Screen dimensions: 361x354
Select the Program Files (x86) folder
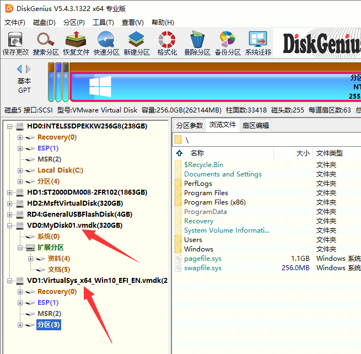[x=215, y=202]
